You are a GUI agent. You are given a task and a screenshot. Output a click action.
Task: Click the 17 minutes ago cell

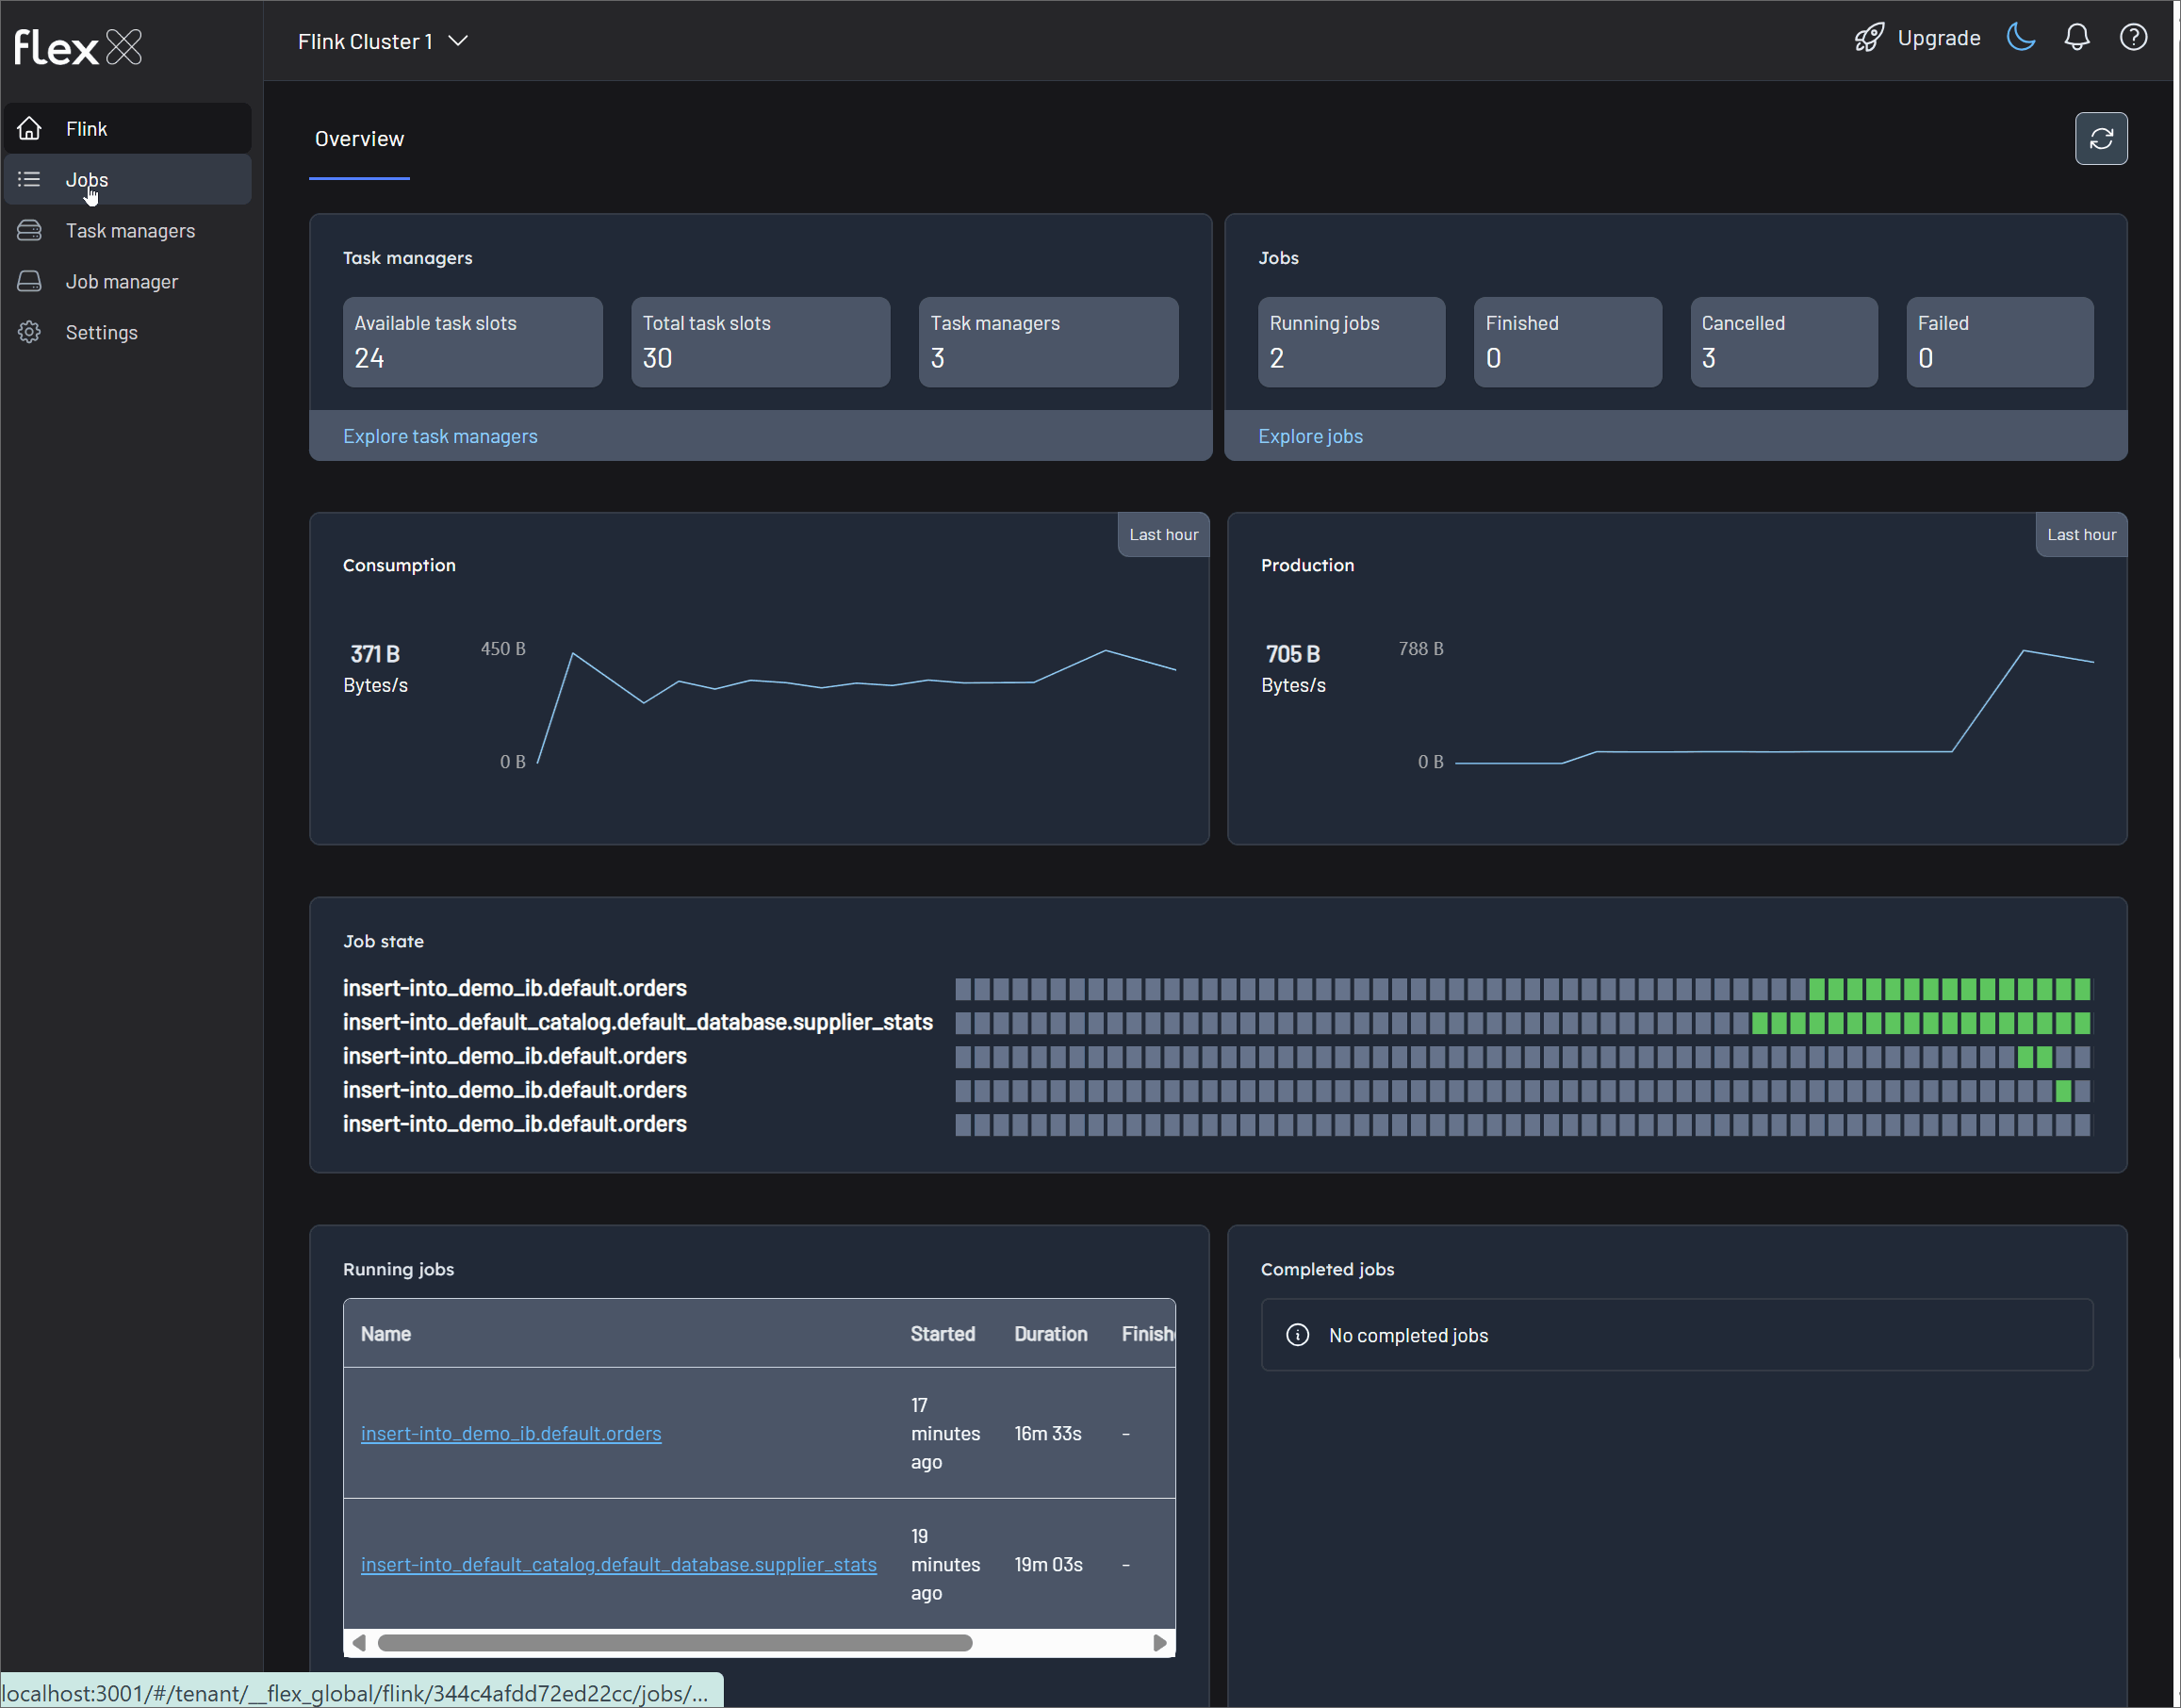click(945, 1433)
